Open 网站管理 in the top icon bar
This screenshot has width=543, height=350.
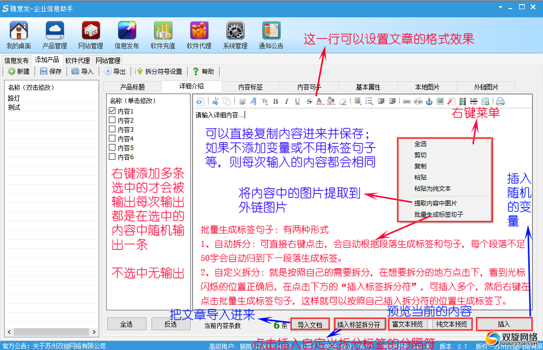point(90,35)
